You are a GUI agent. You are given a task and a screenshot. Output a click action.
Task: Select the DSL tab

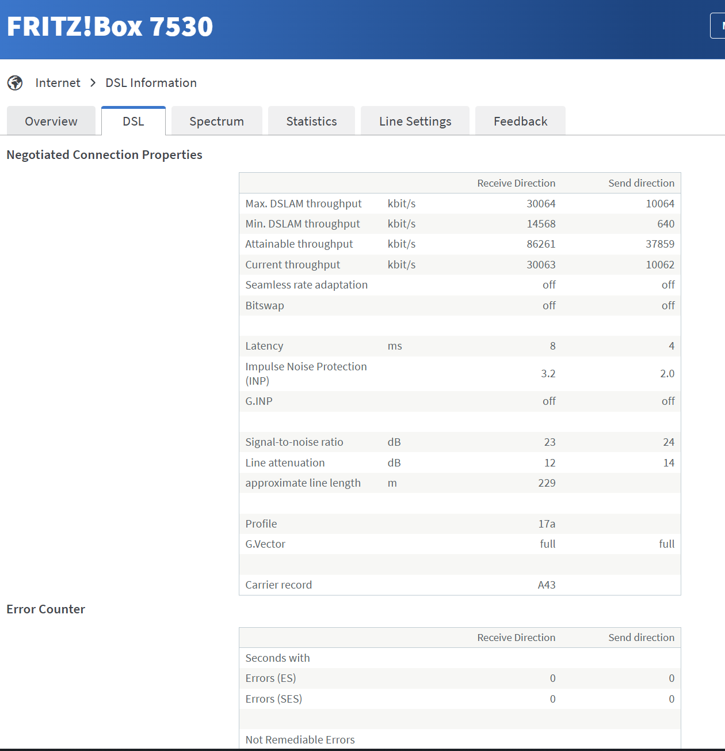coord(133,121)
